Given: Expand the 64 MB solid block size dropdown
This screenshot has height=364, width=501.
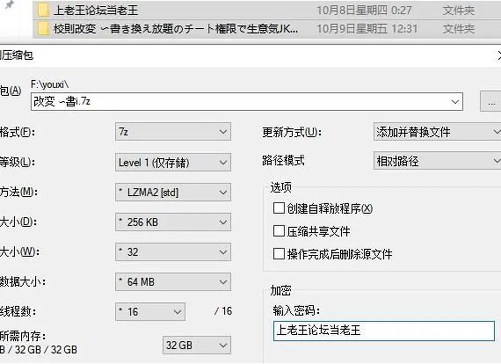Looking at the screenshot, I should click(173, 282).
